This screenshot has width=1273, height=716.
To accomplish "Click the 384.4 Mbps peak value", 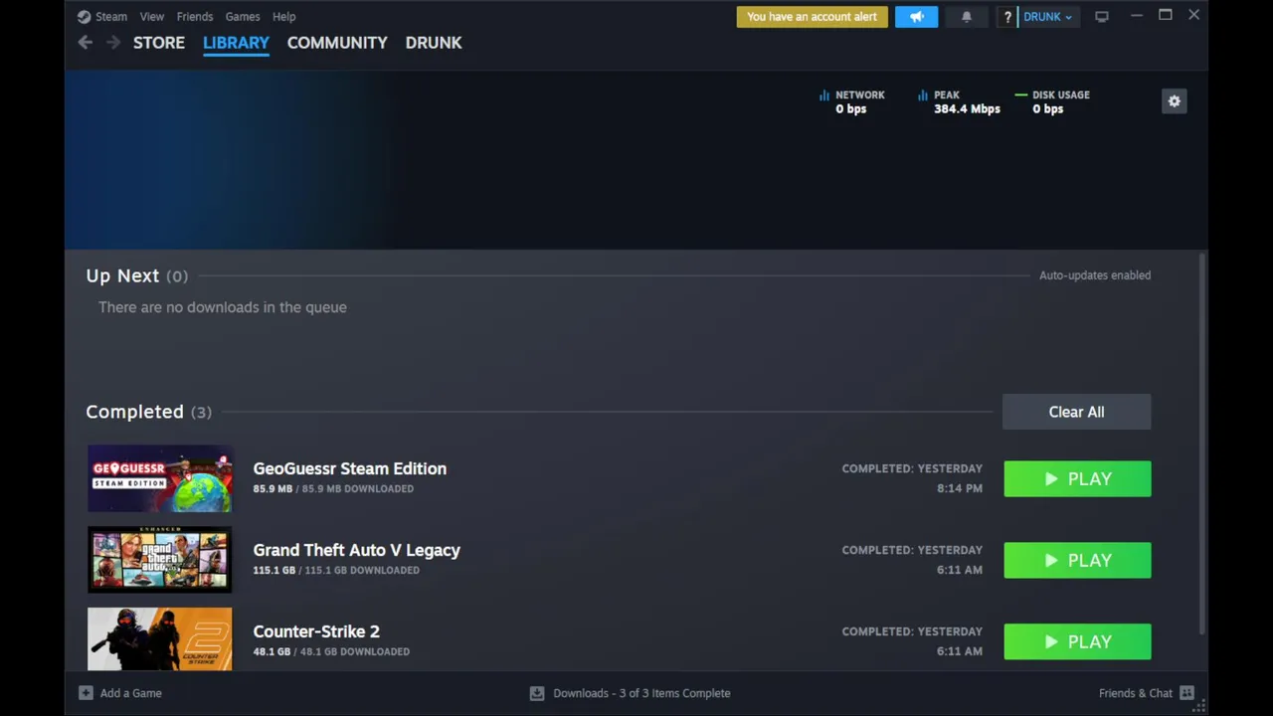I will [967, 109].
